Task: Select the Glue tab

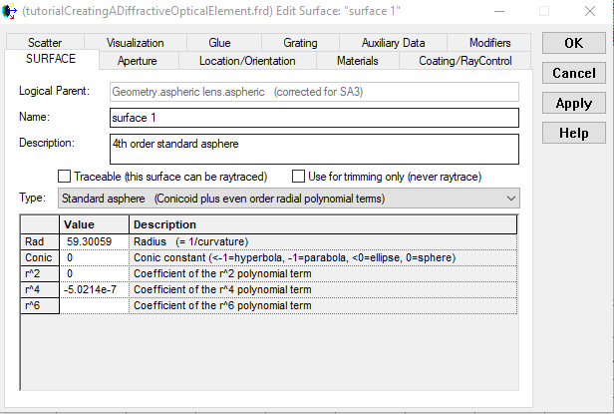Action: pos(219,43)
